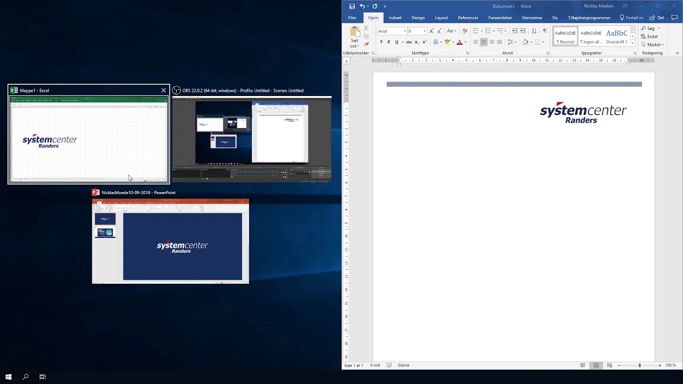This screenshot has height=384, width=683.
Task: Cut the selection with scissors icon
Action: (366, 28)
